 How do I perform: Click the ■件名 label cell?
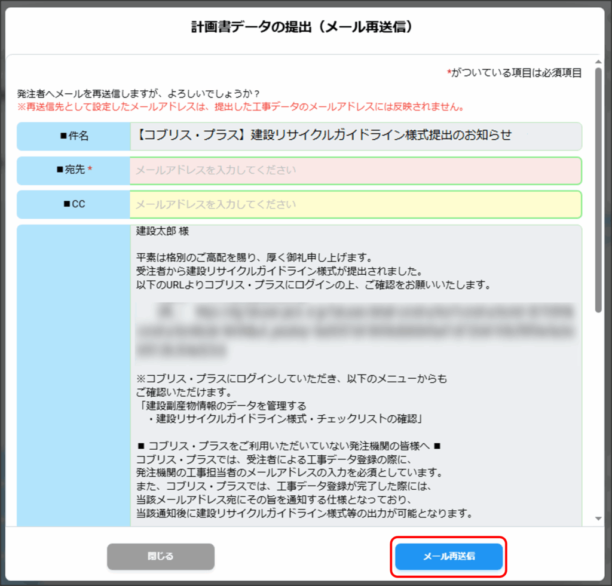click(74, 136)
